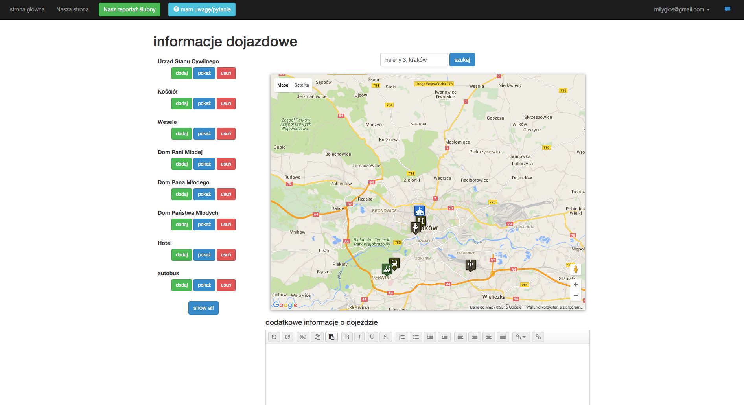Show autobus on the map
This screenshot has width=744, height=405.
point(204,285)
